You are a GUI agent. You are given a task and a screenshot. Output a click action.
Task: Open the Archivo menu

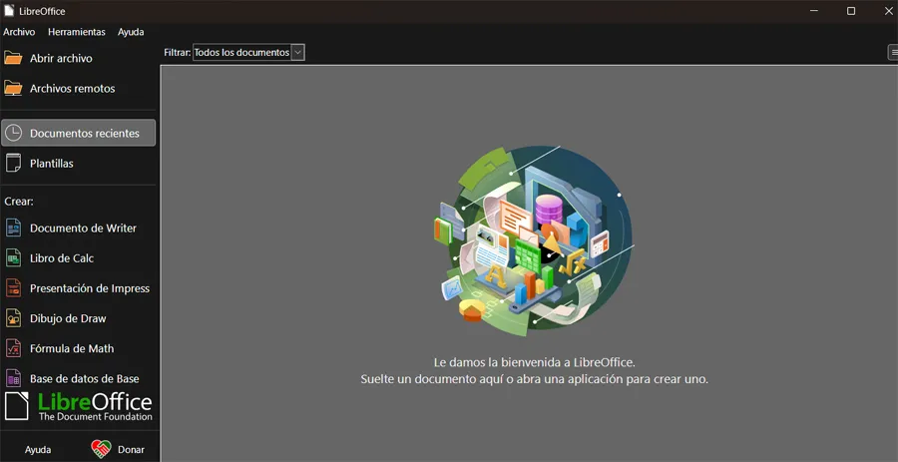point(19,32)
